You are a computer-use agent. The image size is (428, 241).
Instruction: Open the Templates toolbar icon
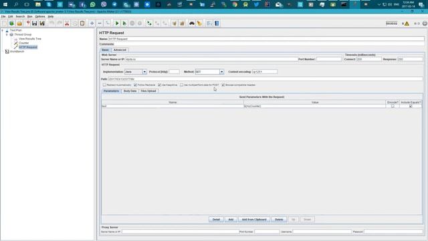[x=12, y=23]
